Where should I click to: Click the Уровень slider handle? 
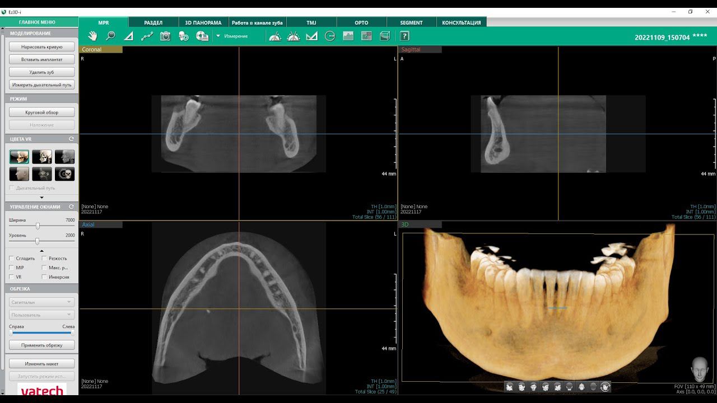(37, 241)
